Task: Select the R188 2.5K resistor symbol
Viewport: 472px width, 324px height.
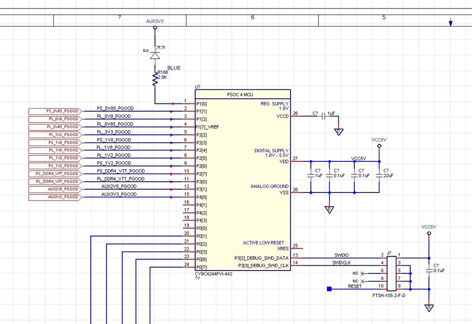Action: (x=155, y=79)
